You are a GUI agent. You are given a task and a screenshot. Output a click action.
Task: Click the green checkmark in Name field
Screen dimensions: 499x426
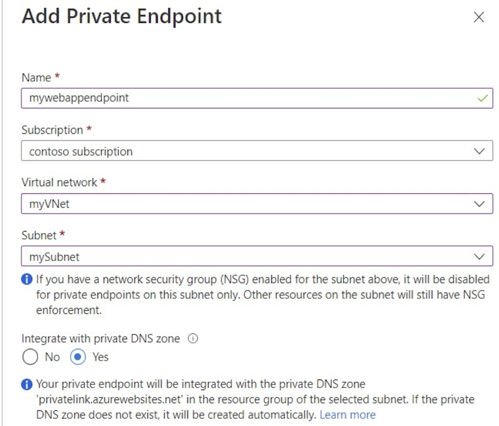click(x=483, y=98)
